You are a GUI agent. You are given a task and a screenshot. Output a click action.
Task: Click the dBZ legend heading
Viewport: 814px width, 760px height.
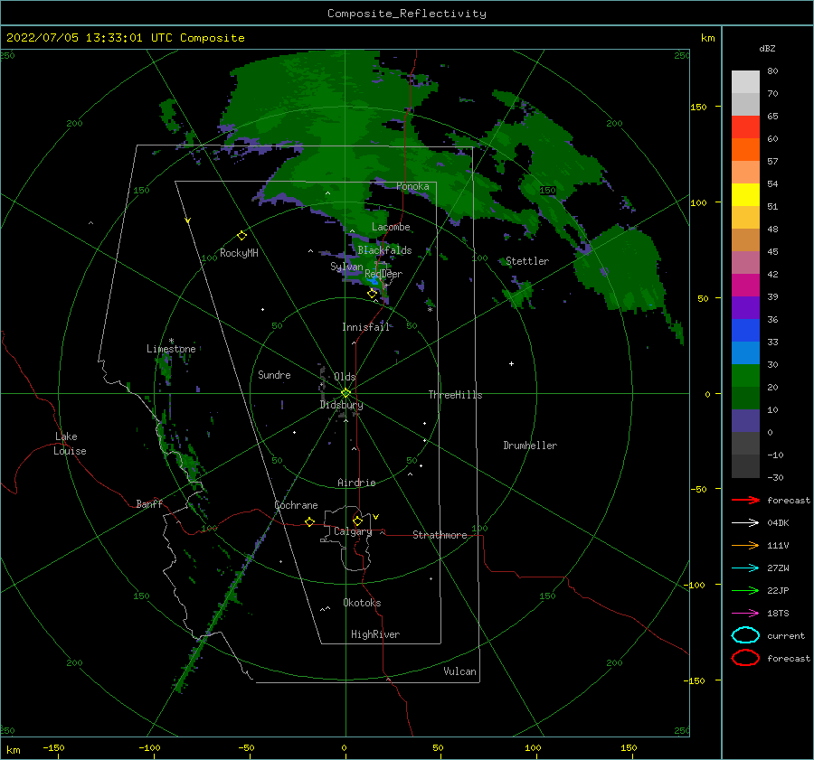coord(767,48)
